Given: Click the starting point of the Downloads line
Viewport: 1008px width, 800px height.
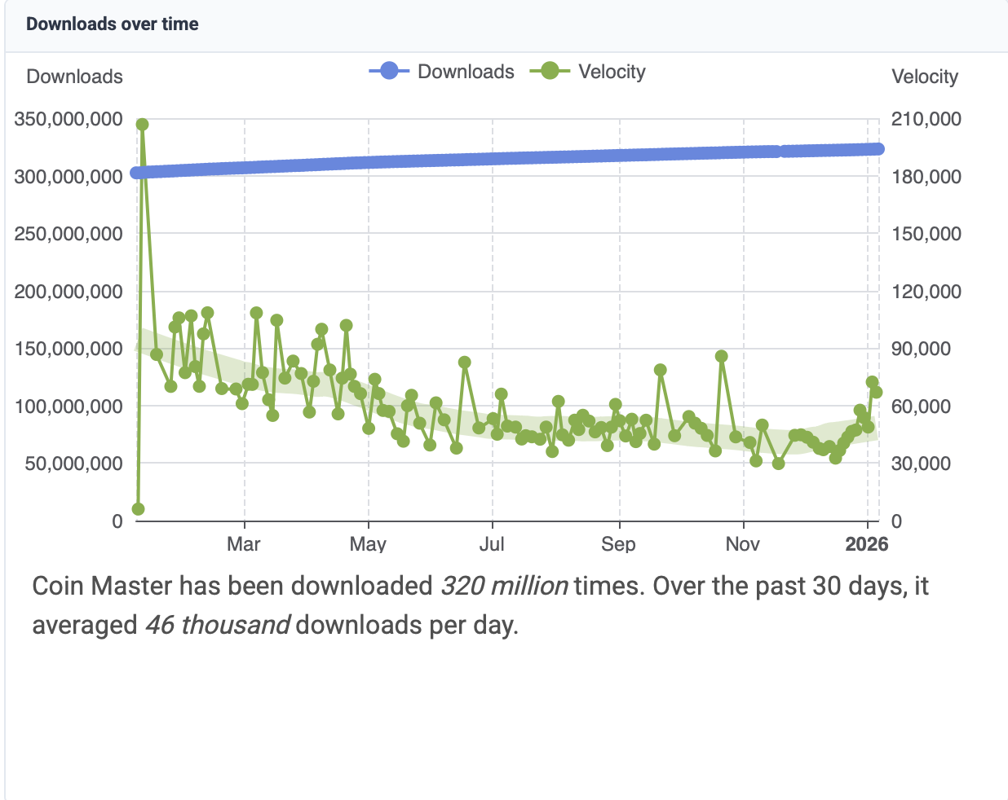Looking at the screenshot, I should tap(136, 173).
